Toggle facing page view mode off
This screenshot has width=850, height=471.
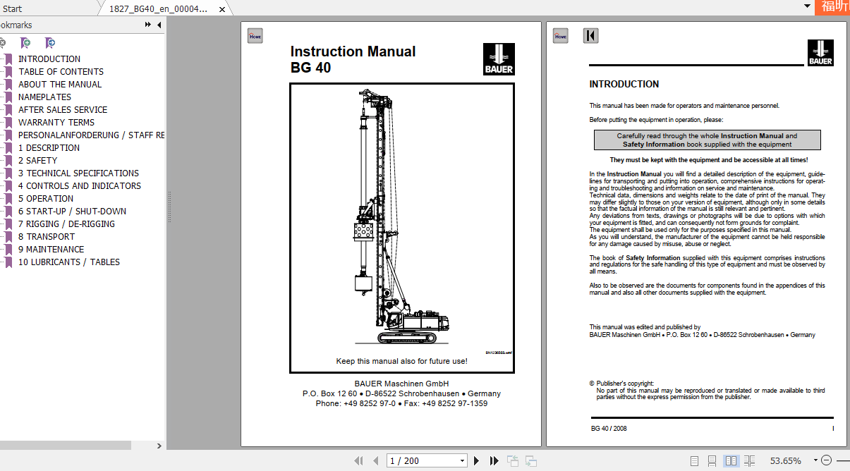[731, 460]
